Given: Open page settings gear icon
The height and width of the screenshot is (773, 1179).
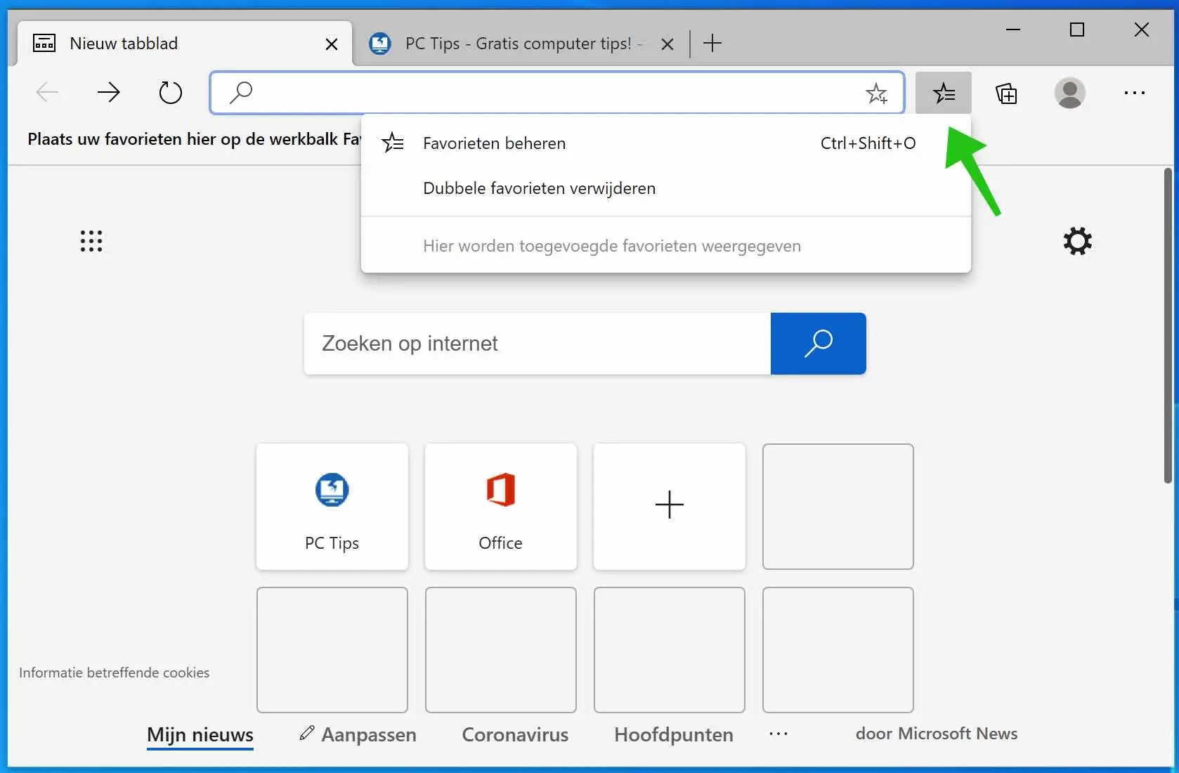Looking at the screenshot, I should pyautogui.click(x=1077, y=241).
